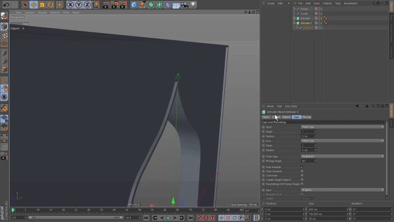
Task: Go back in Attribute Manager history
Action: pos(357,106)
